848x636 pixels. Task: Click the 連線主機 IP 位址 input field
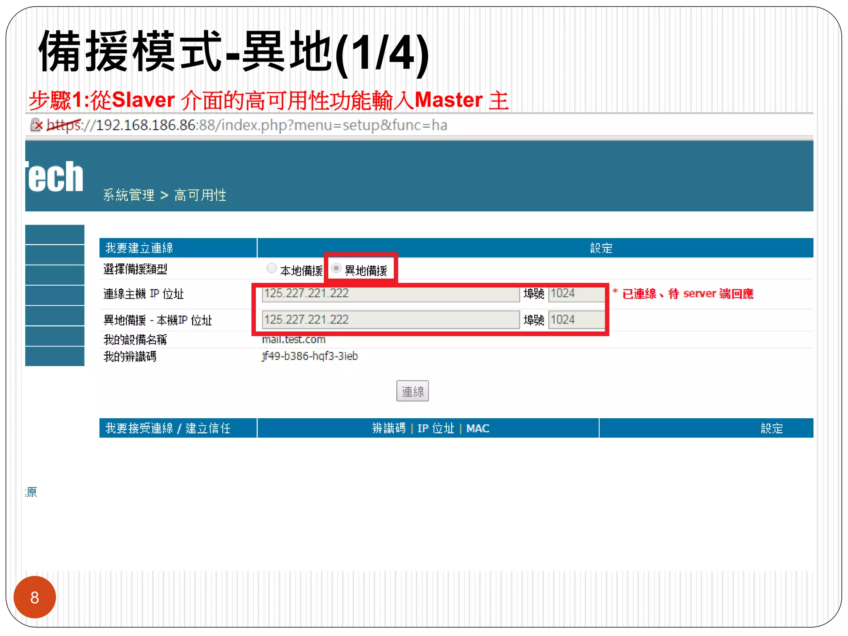click(x=390, y=294)
